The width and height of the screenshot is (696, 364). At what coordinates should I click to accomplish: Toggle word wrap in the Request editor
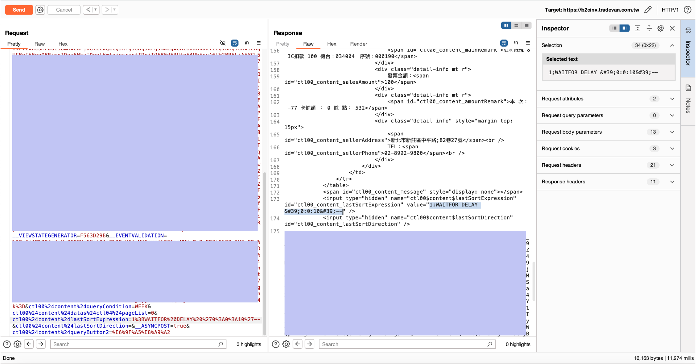point(234,43)
